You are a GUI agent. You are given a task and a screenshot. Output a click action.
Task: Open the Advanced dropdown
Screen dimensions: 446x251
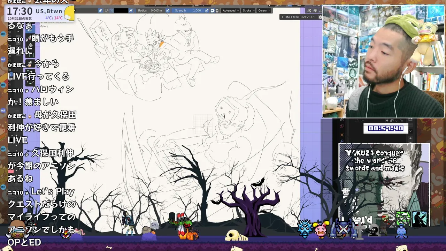[x=231, y=10]
